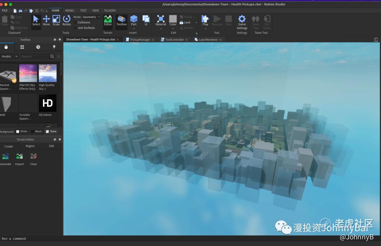
Task: Select the White background option
Action: click(18, 132)
